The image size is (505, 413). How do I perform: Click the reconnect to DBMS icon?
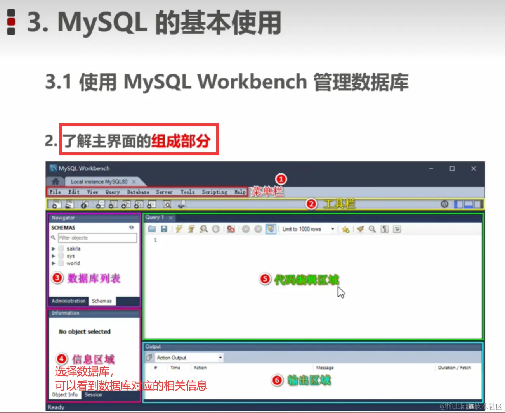pos(181,204)
